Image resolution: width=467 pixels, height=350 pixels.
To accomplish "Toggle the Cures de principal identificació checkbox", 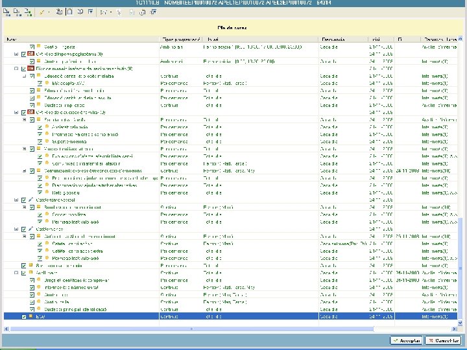I will point(32,310).
